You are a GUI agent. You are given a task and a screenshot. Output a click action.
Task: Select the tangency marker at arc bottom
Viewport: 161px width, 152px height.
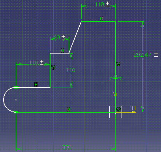(16, 112)
